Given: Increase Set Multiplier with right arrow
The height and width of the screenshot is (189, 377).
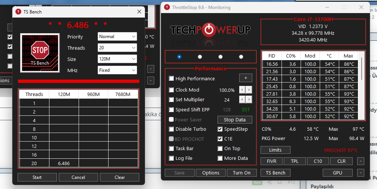Looking at the screenshot, I should coord(249,99).
